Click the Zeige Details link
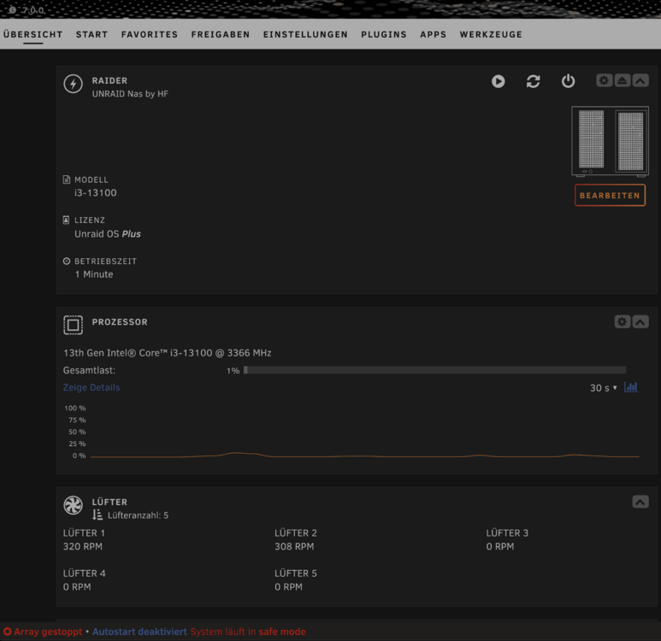 pos(91,387)
